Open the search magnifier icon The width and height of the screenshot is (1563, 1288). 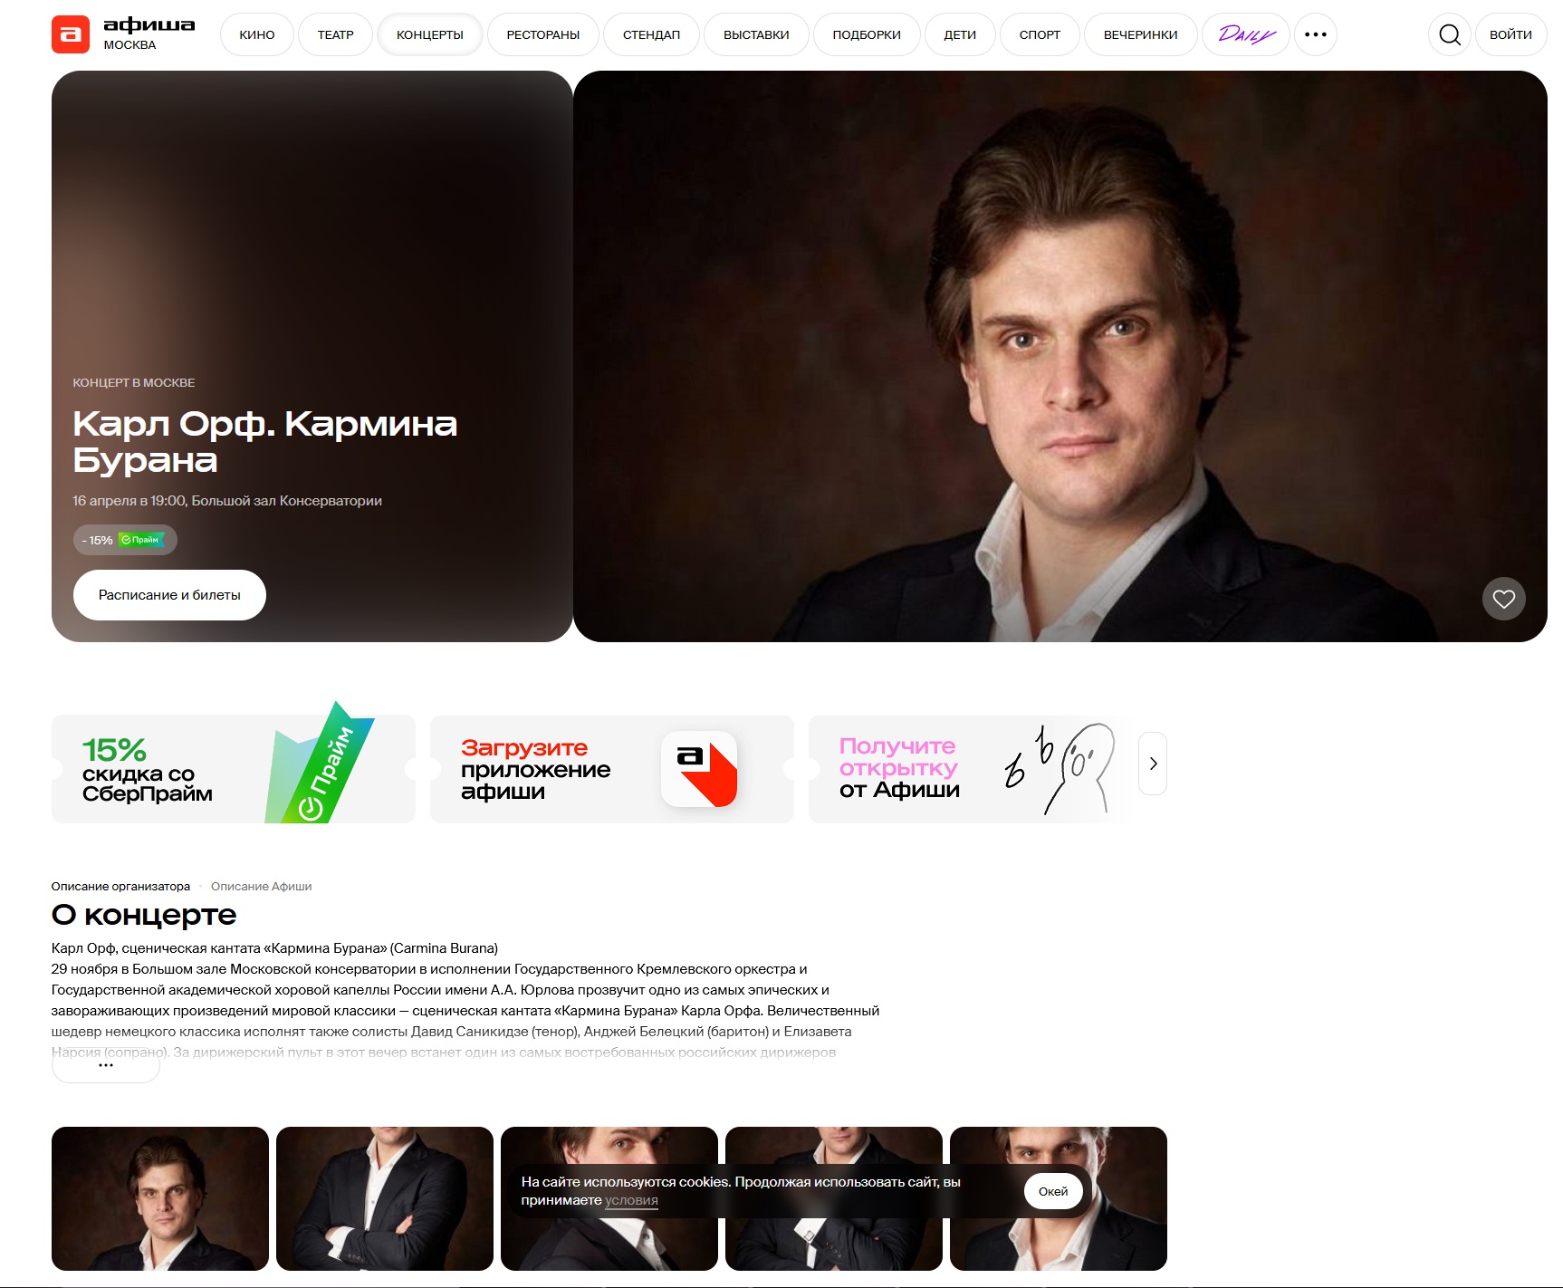click(x=1450, y=34)
